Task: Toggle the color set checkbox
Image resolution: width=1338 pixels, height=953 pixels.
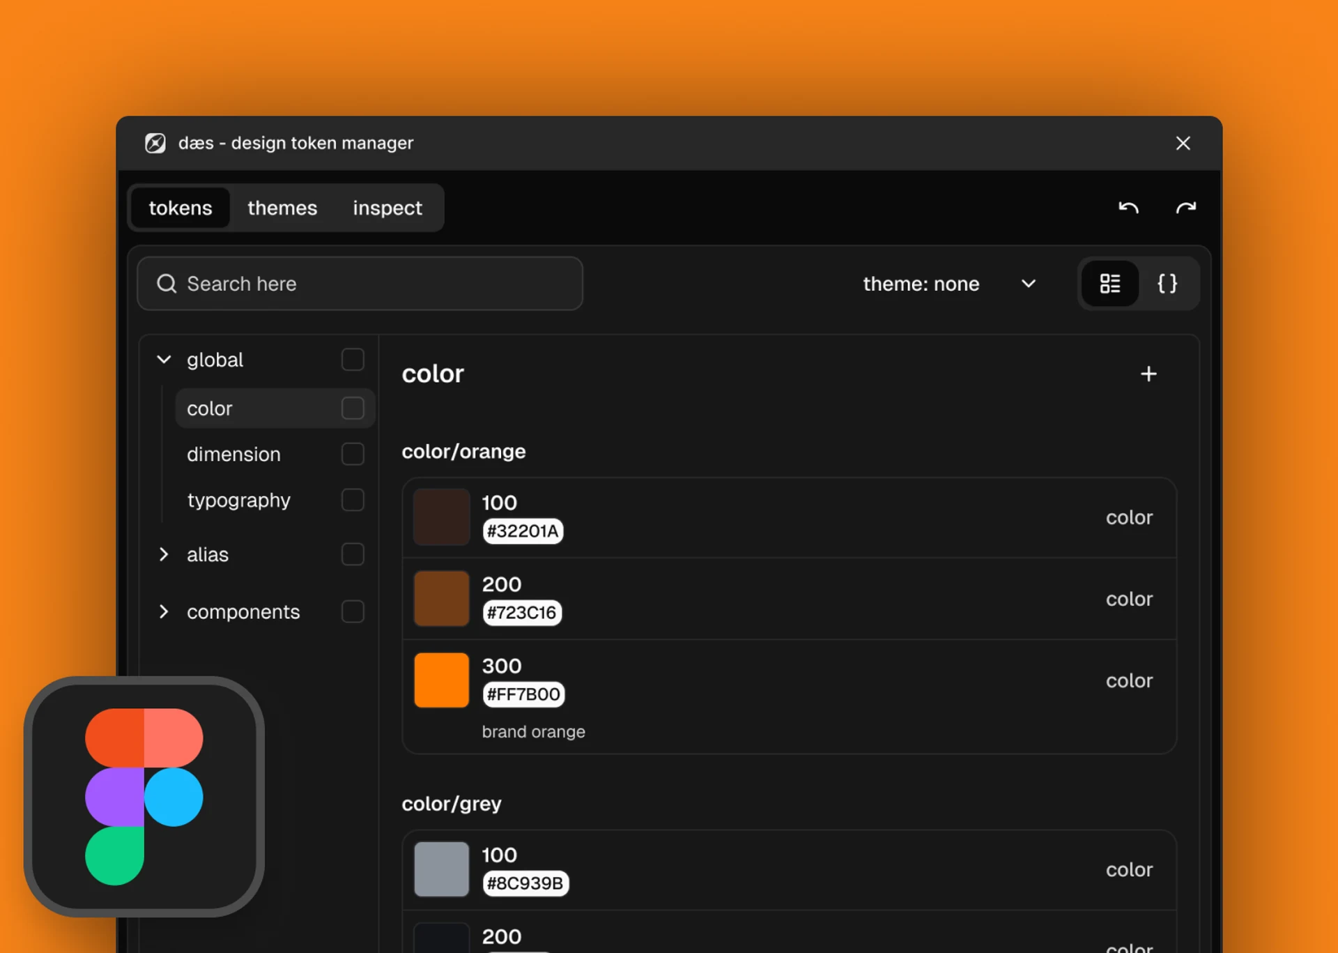Action: pyautogui.click(x=353, y=409)
